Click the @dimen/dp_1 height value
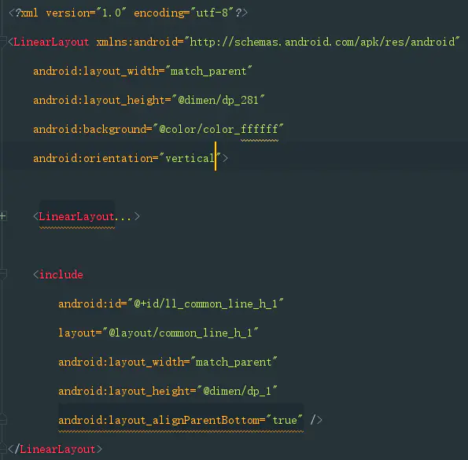468x460 pixels. click(x=237, y=391)
